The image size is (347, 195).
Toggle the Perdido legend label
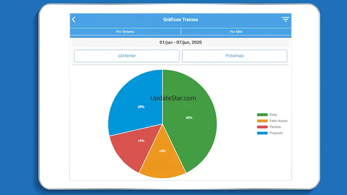click(x=275, y=127)
